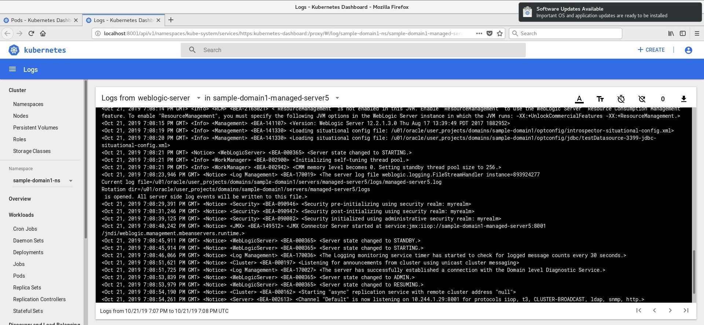The height and width of the screenshot is (325, 704).
Task: Go to previous log page
Action: pyautogui.click(x=654, y=310)
